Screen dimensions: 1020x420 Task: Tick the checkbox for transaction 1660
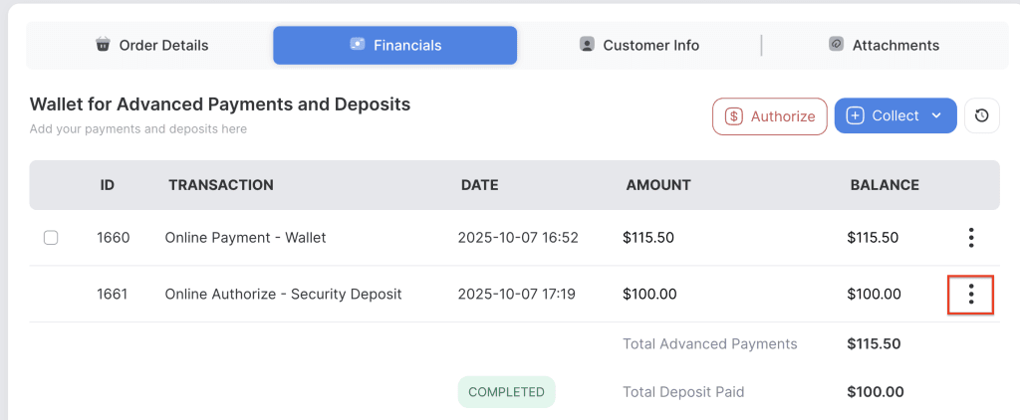click(x=51, y=238)
